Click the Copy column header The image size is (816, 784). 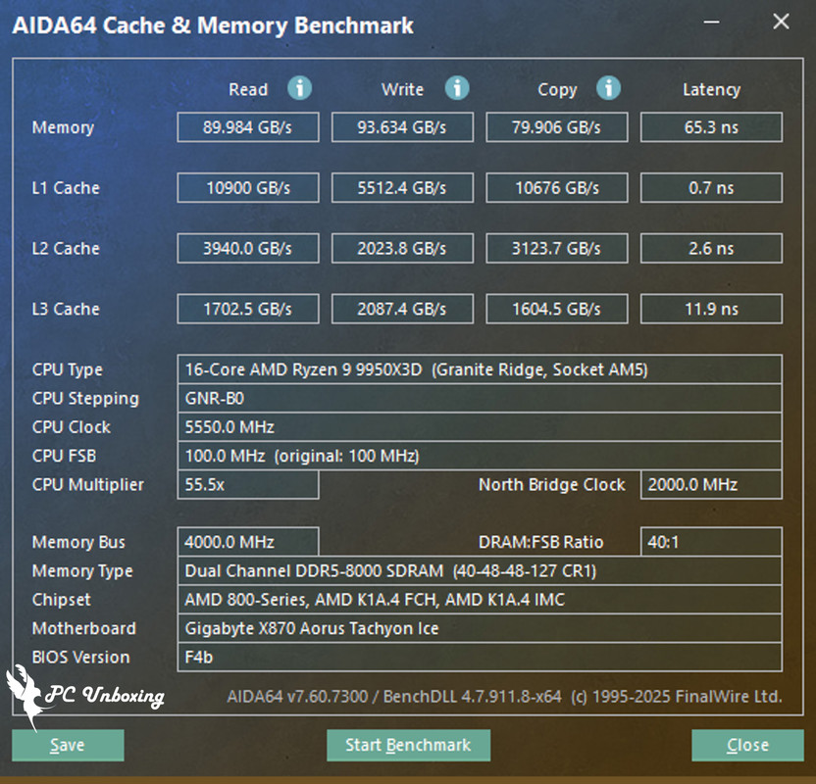pyautogui.click(x=557, y=90)
